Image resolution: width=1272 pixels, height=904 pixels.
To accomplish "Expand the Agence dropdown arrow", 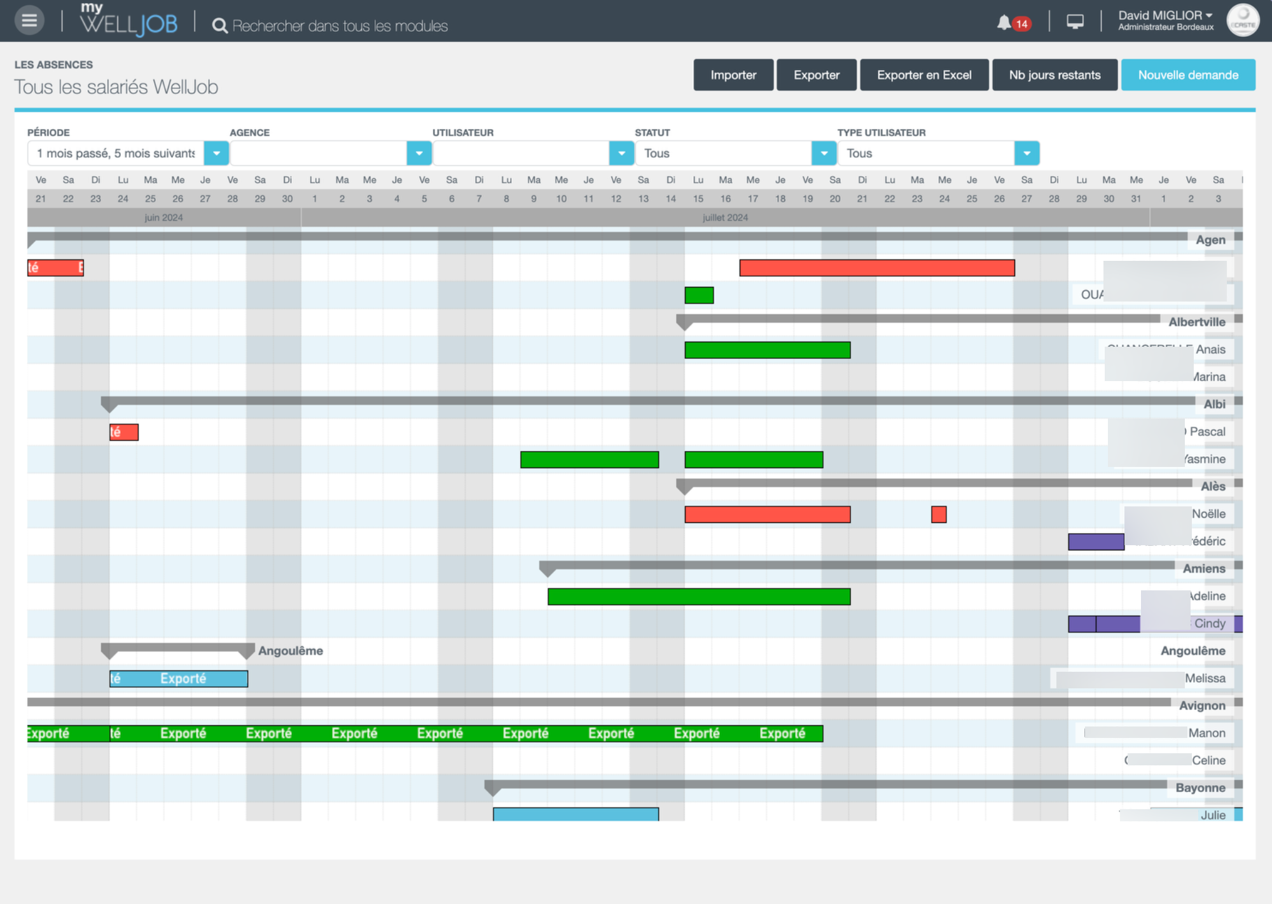I will pyautogui.click(x=419, y=153).
